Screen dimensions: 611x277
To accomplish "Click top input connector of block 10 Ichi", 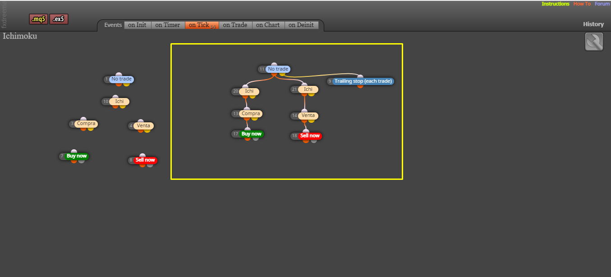I will pyautogui.click(x=115, y=97).
